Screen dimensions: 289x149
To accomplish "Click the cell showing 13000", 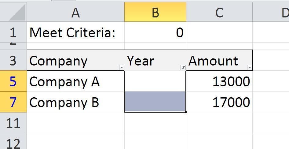I will point(219,81).
